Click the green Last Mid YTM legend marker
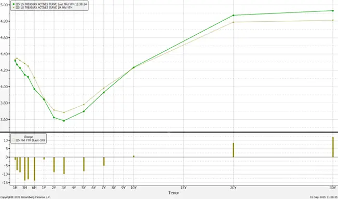This screenshot has width=338, height=199. 14,4
